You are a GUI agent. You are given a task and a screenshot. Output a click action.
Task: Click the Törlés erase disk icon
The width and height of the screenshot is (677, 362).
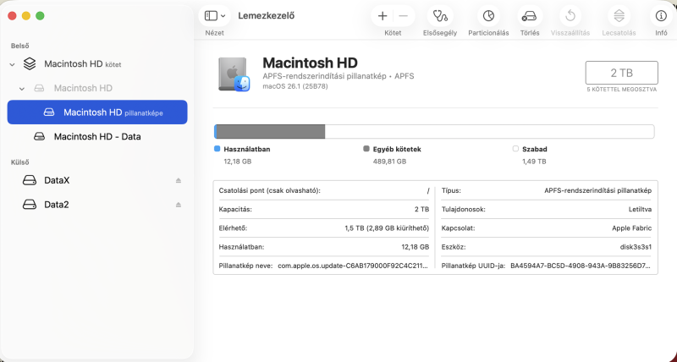click(530, 16)
